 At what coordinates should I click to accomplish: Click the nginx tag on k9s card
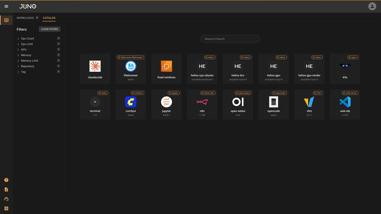pyautogui.click(x=353, y=58)
